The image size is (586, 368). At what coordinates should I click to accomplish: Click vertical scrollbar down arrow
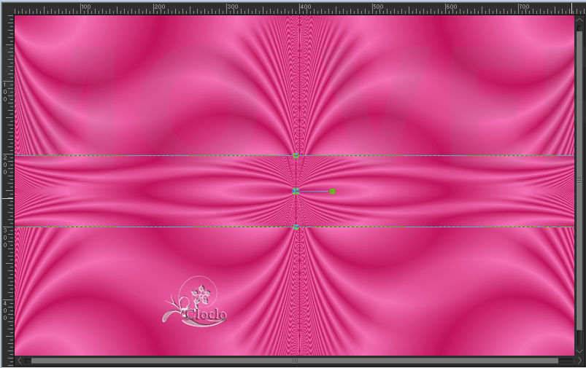[580, 351]
